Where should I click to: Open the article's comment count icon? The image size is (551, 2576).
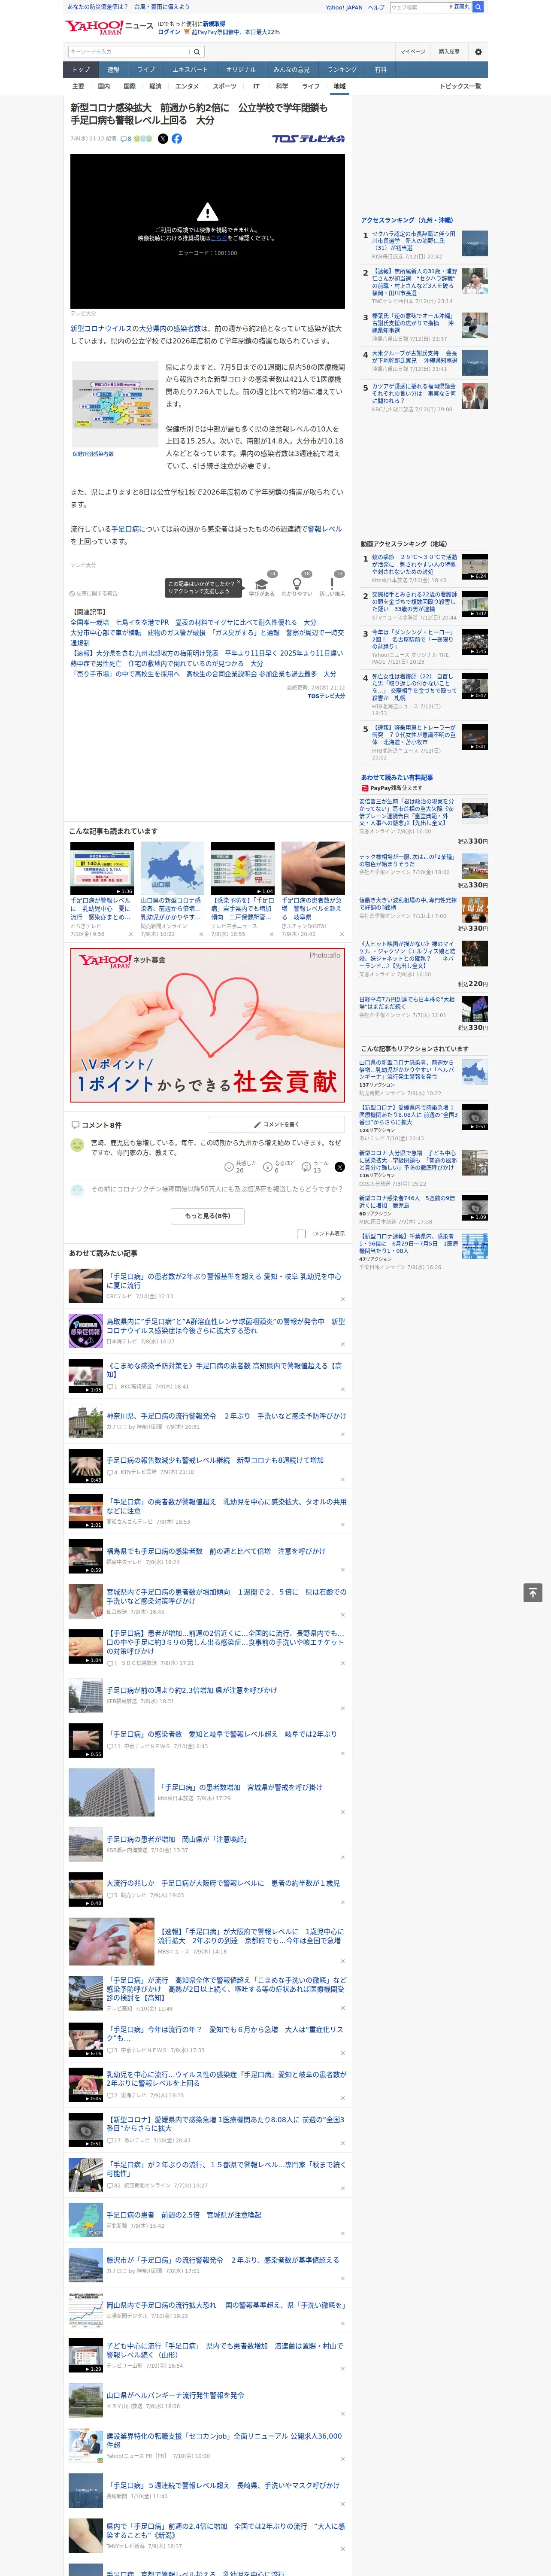(x=126, y=139)
